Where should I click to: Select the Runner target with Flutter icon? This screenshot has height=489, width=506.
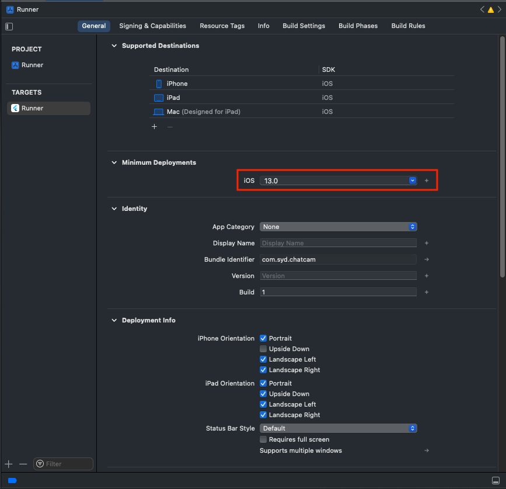pos(48,108)
